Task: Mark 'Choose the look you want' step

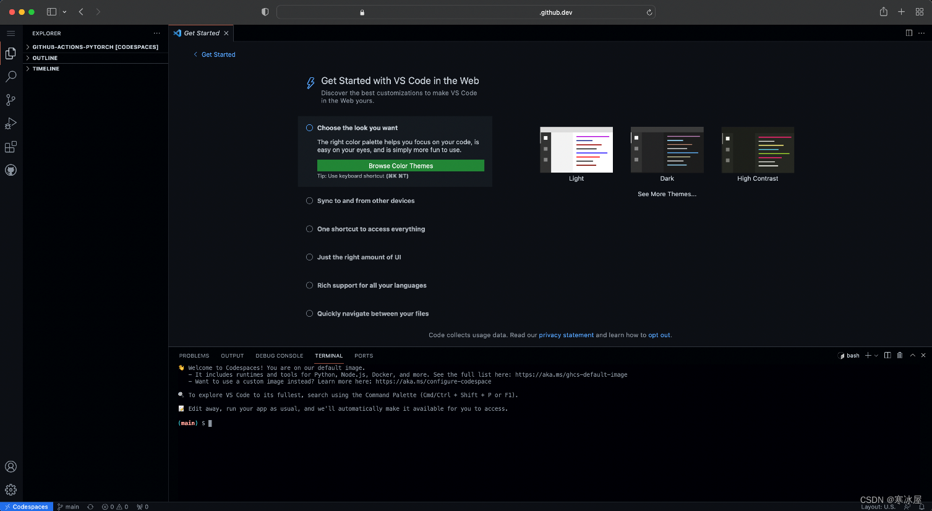Action: (309, 128)
